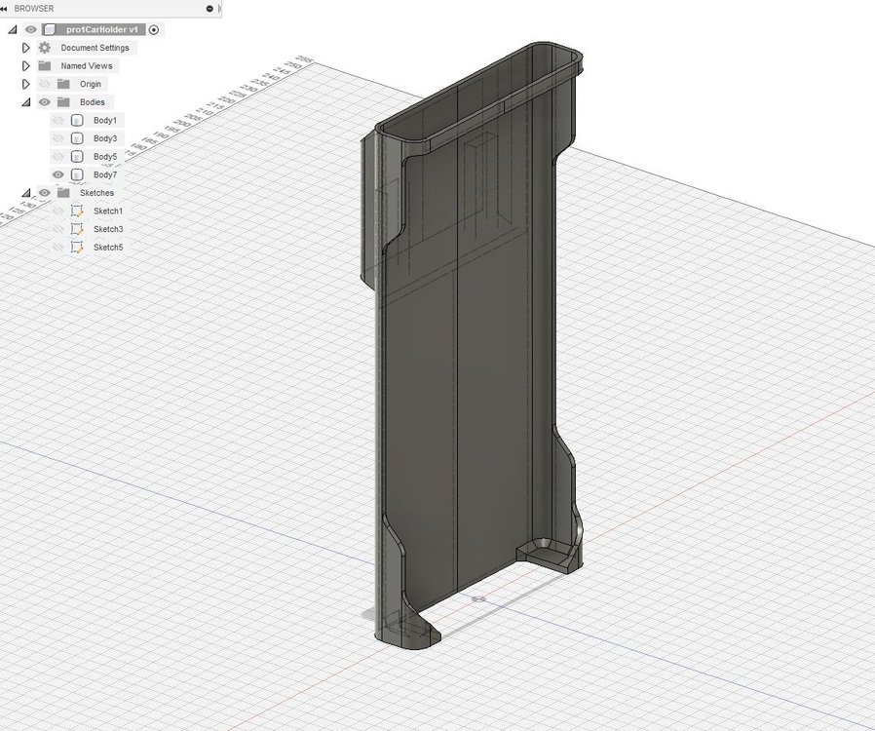Image resolution: width=875 pixels, height=731 pixels.
Task: Select Body7 in the browser tree
Action: 105,174
